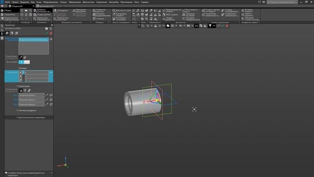Open the Диагностика menu

[x=88, y=2]
